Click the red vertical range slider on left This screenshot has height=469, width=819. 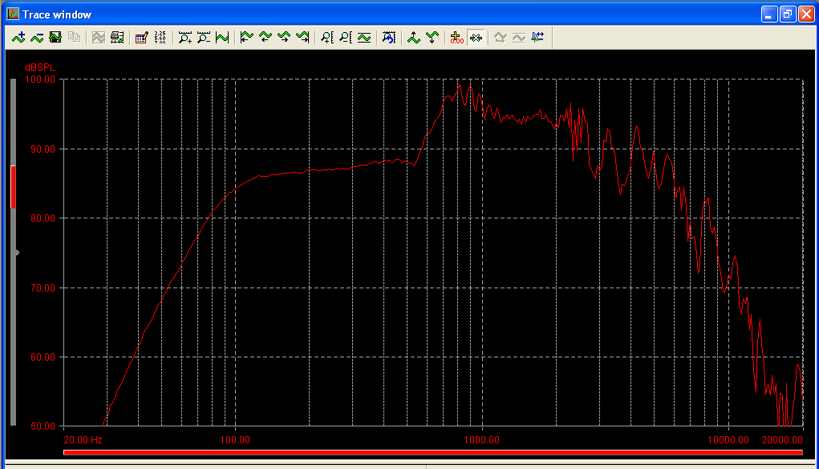pyautogui.click(x=13, y=186)
